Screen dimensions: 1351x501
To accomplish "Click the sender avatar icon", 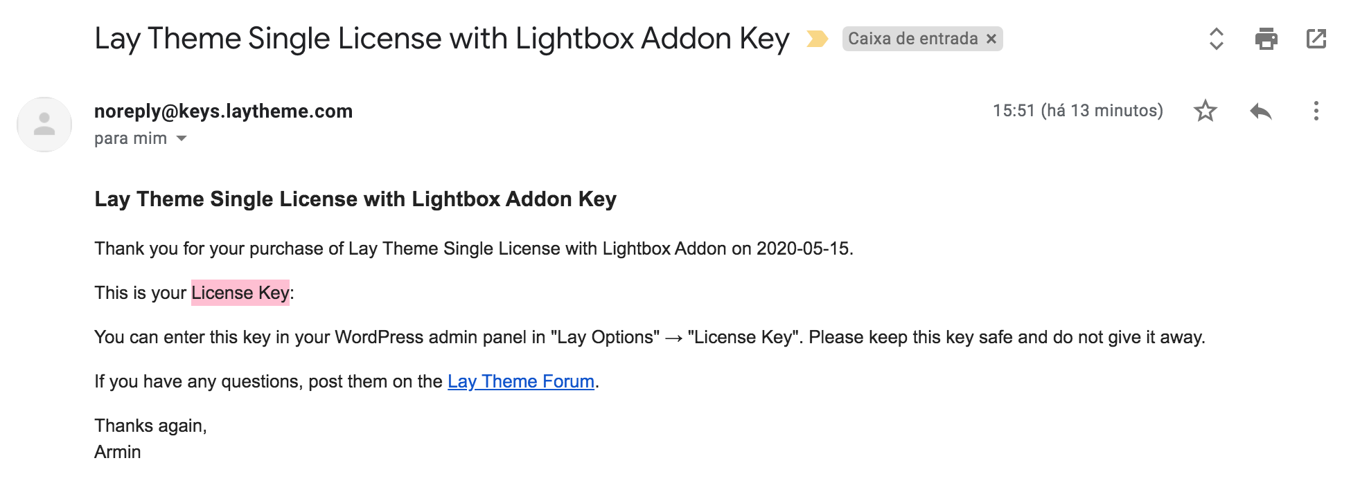I will (x=44, y=125).
